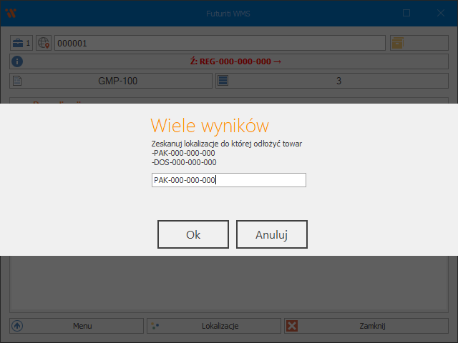Cancel the dialog with Anuluj
The width and height of the screenshot is (458, 343).
tap(271, 234)
